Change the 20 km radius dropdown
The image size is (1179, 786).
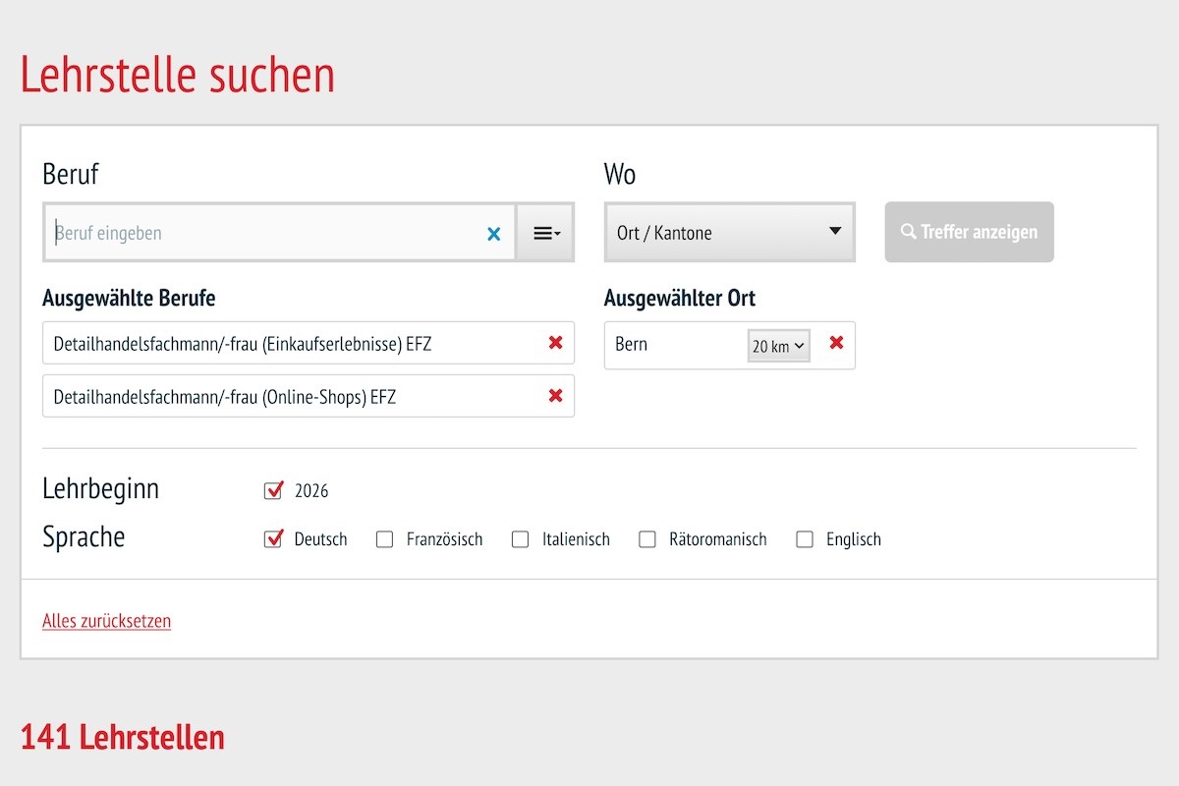coord(778,346)
